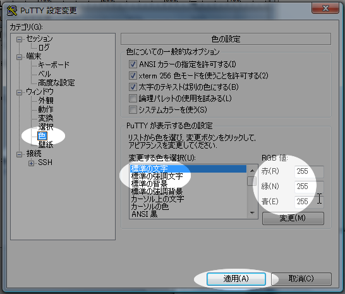Disable 太字のテキストは別の色にする checkbox
Viewport: 345px width, 294px height.
(133, 87)
